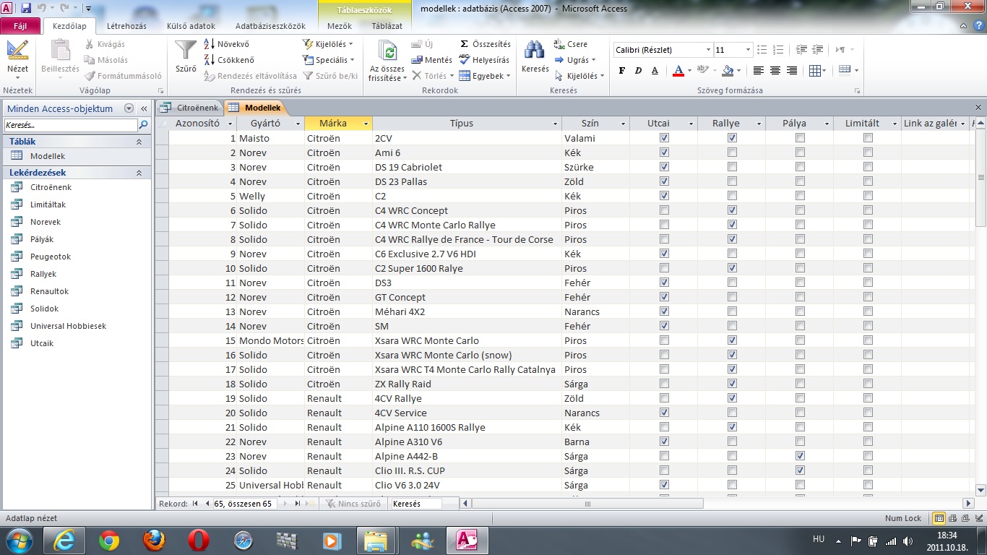
Task: Click the navigation pane search field
Action: click(70, 125)
